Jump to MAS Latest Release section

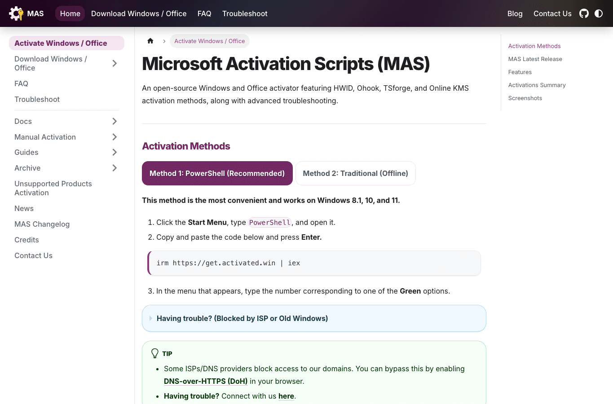[535, 59]
